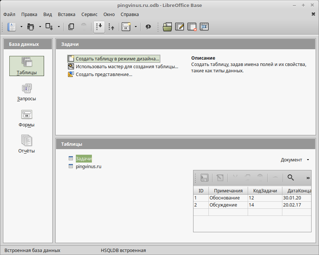
Task: Expand hidden preview toolbar items chevron
Action: point(308,178)
